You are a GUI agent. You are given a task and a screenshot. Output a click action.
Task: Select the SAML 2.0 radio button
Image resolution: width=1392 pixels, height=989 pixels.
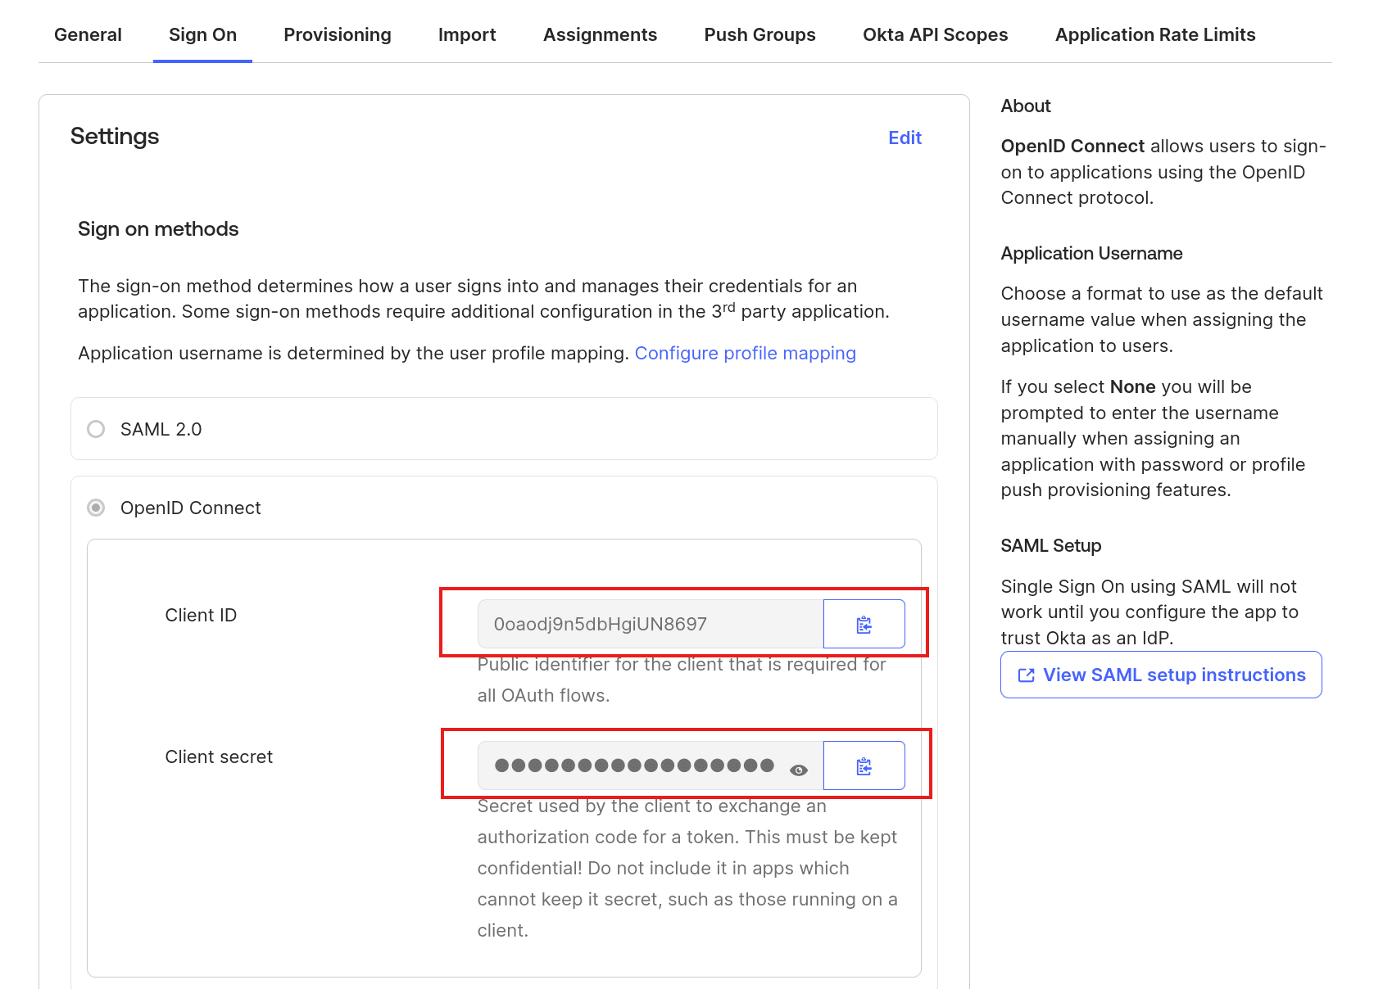pos(96,429)
